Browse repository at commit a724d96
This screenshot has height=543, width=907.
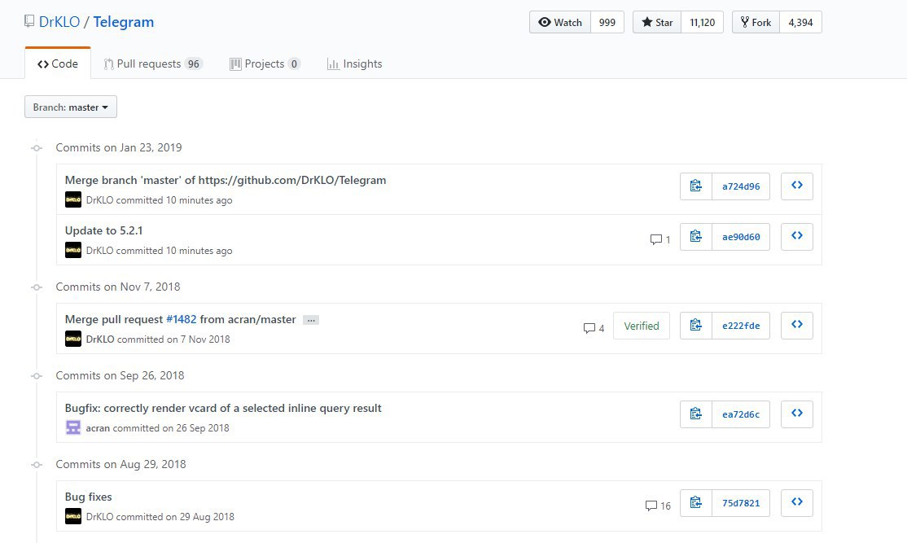(x=796, y=186)
